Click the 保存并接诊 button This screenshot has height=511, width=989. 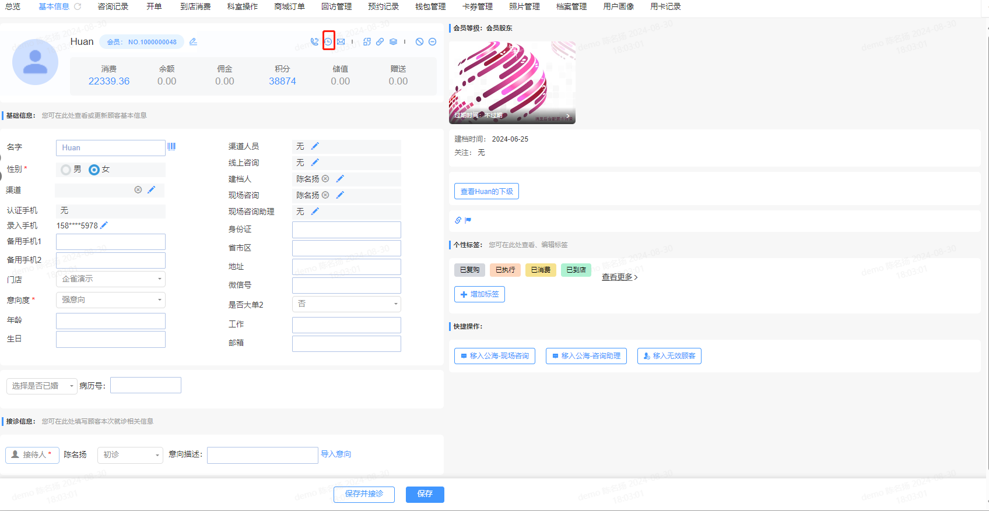(364, 494)
